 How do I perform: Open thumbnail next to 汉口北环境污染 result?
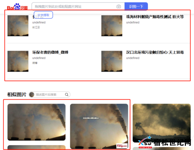point(112,61)
